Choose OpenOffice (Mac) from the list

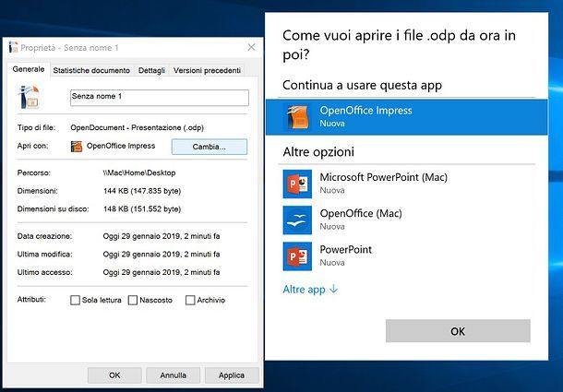pyautogui.click(x=406, y=220)
